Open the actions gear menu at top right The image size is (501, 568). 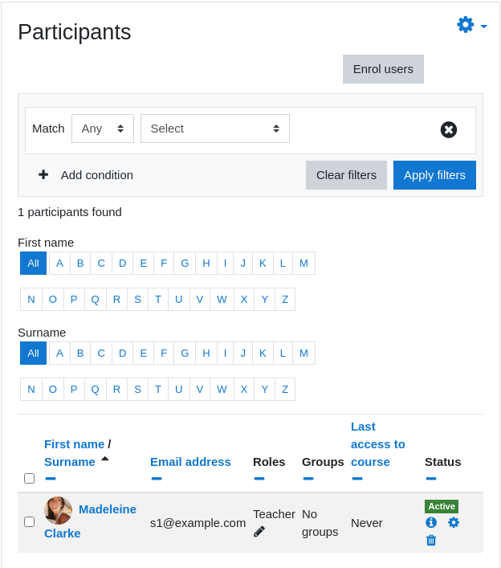(471, 25)
